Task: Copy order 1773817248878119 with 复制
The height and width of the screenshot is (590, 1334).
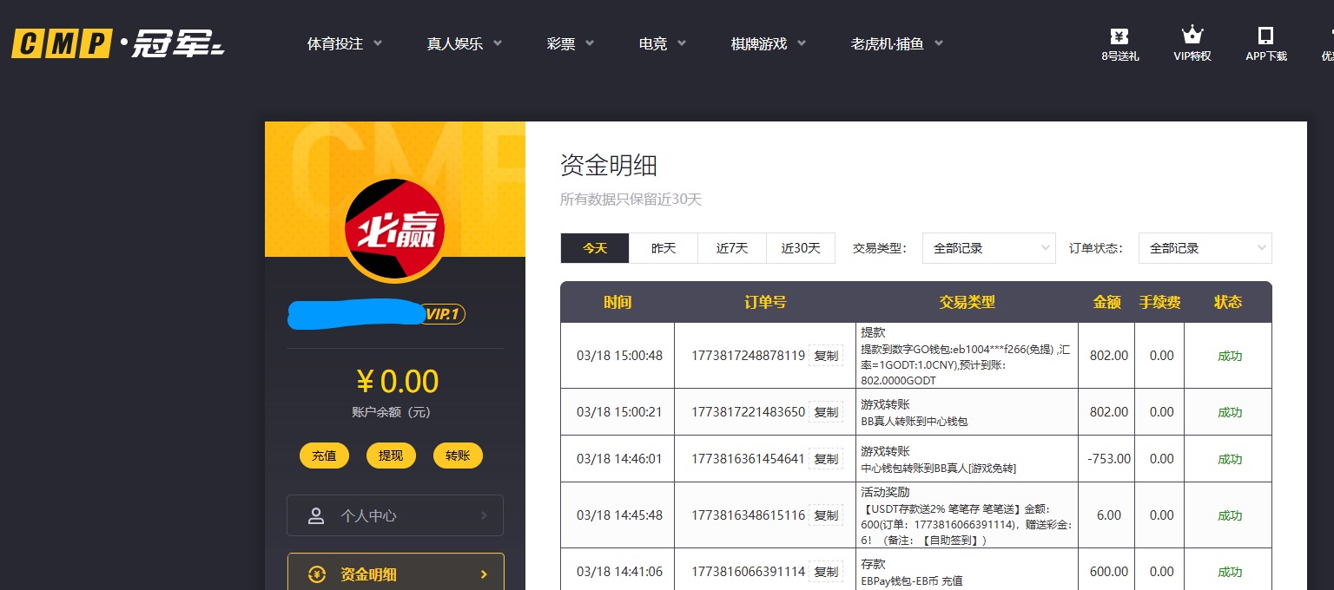Action: point(825,355)
